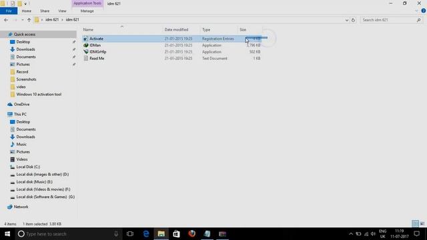Viewport: 427px width, 240px height.
Task: Open Local disk (Music) (E:)
Action: pos(34,182)
